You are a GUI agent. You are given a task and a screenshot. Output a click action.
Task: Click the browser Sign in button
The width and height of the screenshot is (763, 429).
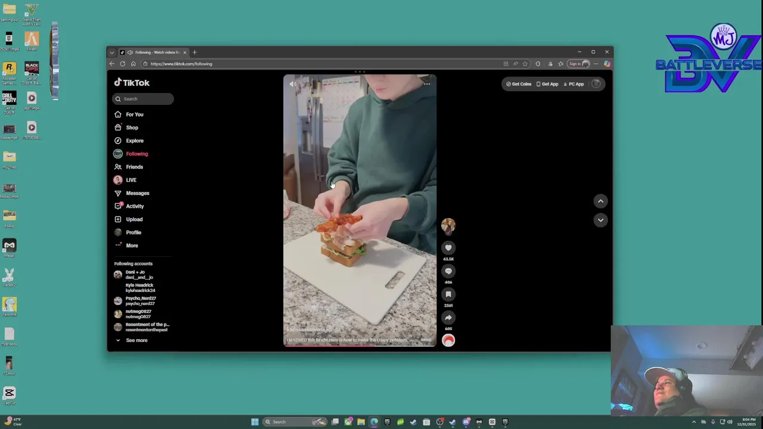click(579, 64)
